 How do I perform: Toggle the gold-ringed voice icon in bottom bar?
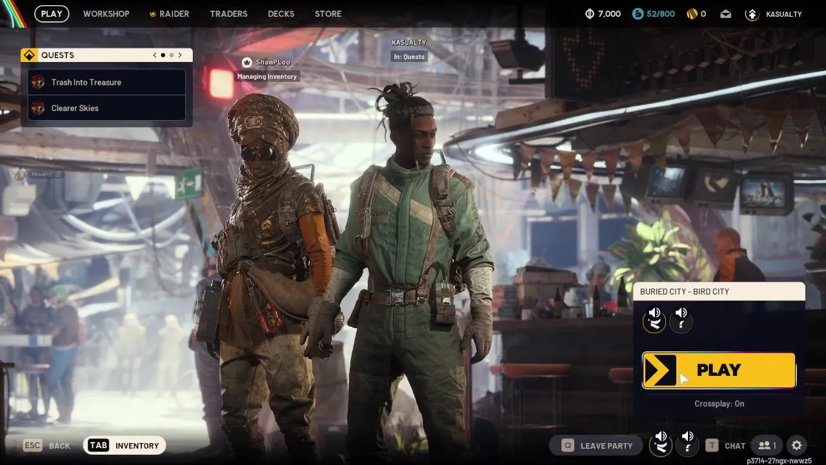click(x=661, y=444)
